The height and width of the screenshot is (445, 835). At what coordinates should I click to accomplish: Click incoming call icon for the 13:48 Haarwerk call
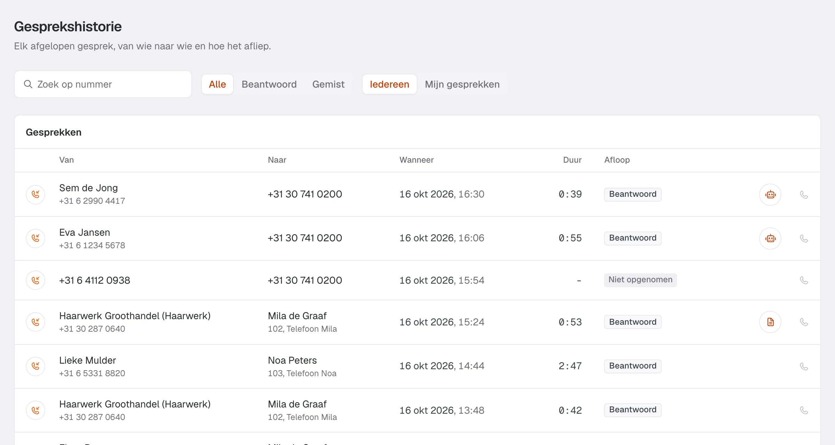click(35, 410)
